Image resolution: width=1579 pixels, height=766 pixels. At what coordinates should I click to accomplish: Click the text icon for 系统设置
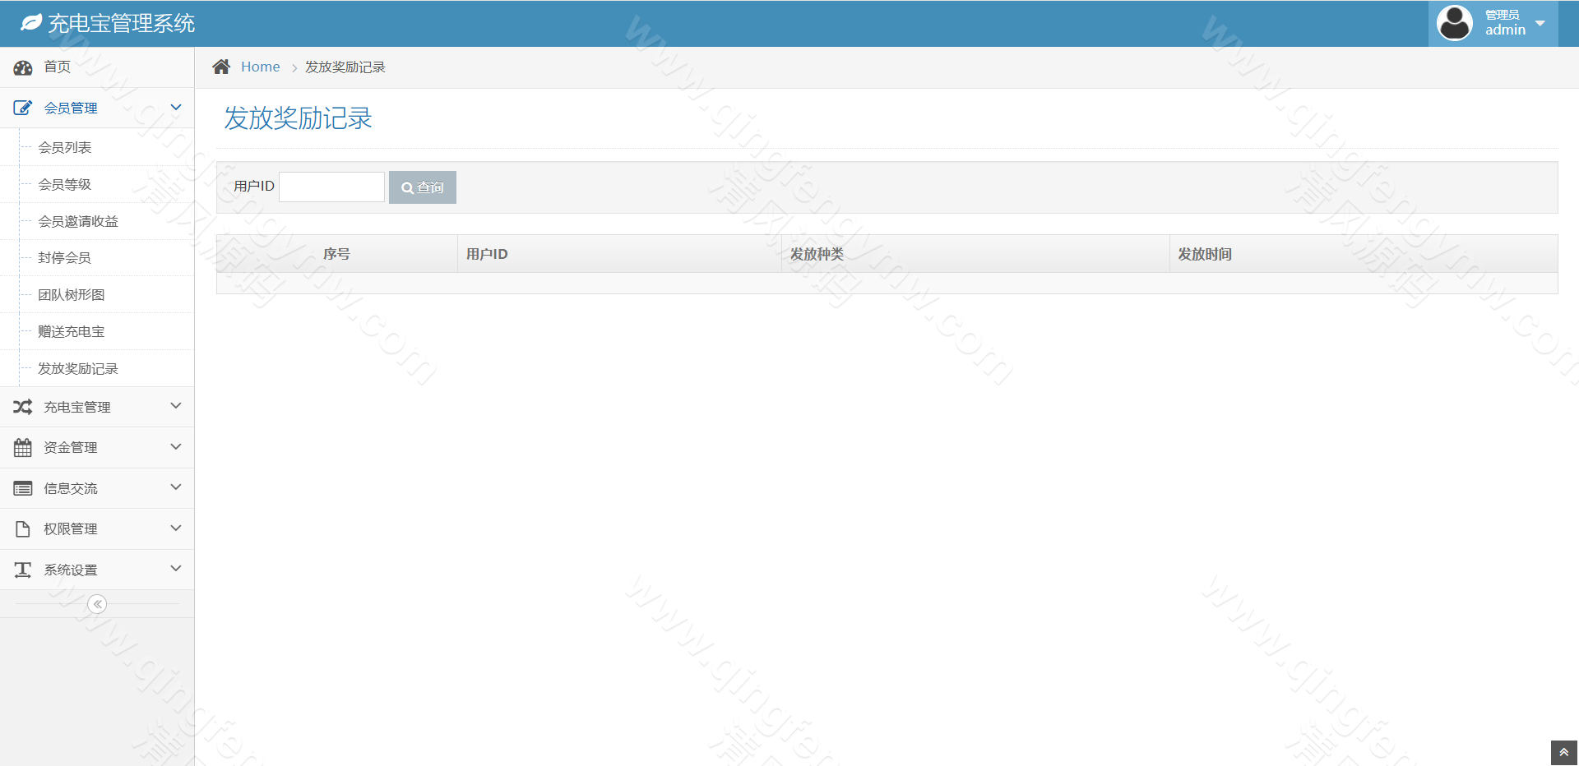tap(23, 570)
